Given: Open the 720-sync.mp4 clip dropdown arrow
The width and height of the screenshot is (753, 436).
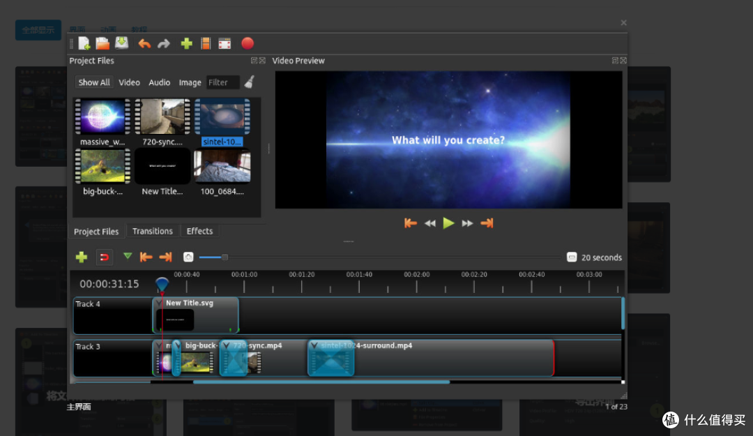Looking at the screenshot, I should coord(226,345).
